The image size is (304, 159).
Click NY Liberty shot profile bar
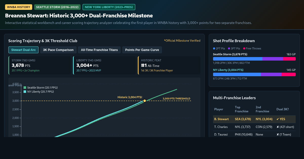[x=254, y=74]
